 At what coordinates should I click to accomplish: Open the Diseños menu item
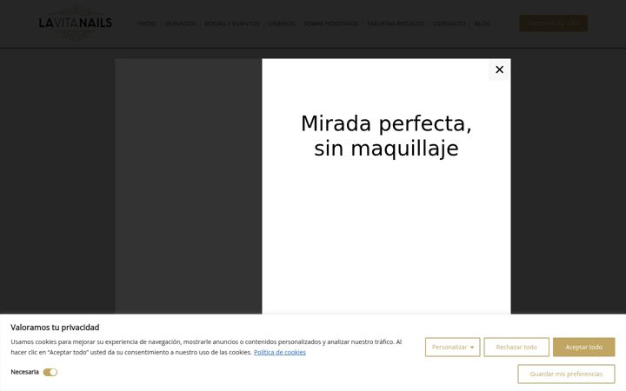pyautogui.click(x=282, y=24)
